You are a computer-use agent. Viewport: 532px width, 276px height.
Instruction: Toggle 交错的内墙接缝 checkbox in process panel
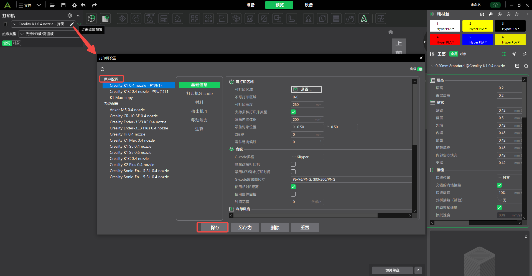tap(499, 185)
